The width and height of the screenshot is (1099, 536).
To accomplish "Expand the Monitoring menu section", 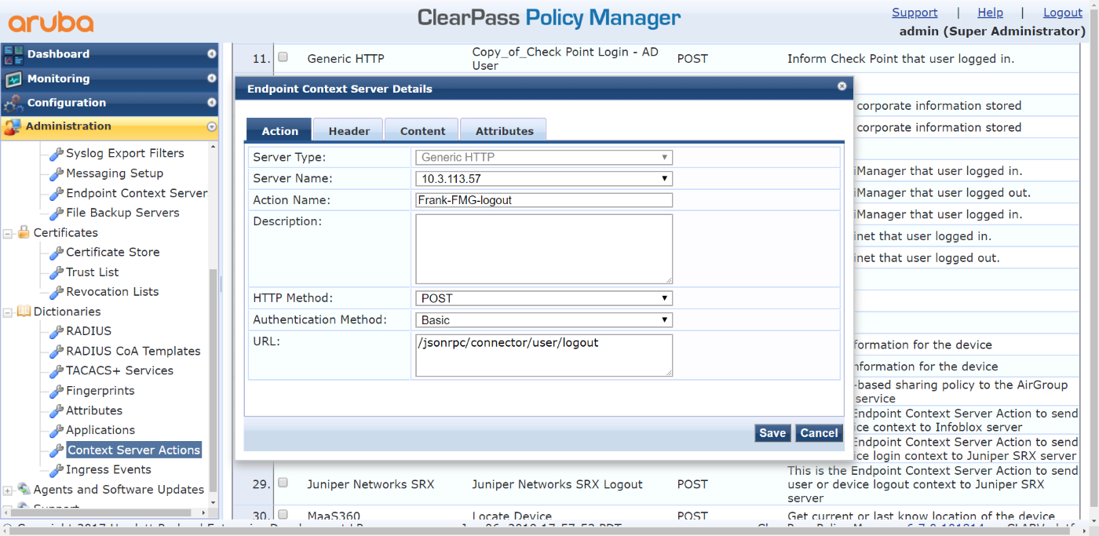I will pyautogui.click(x=211, y=78).
